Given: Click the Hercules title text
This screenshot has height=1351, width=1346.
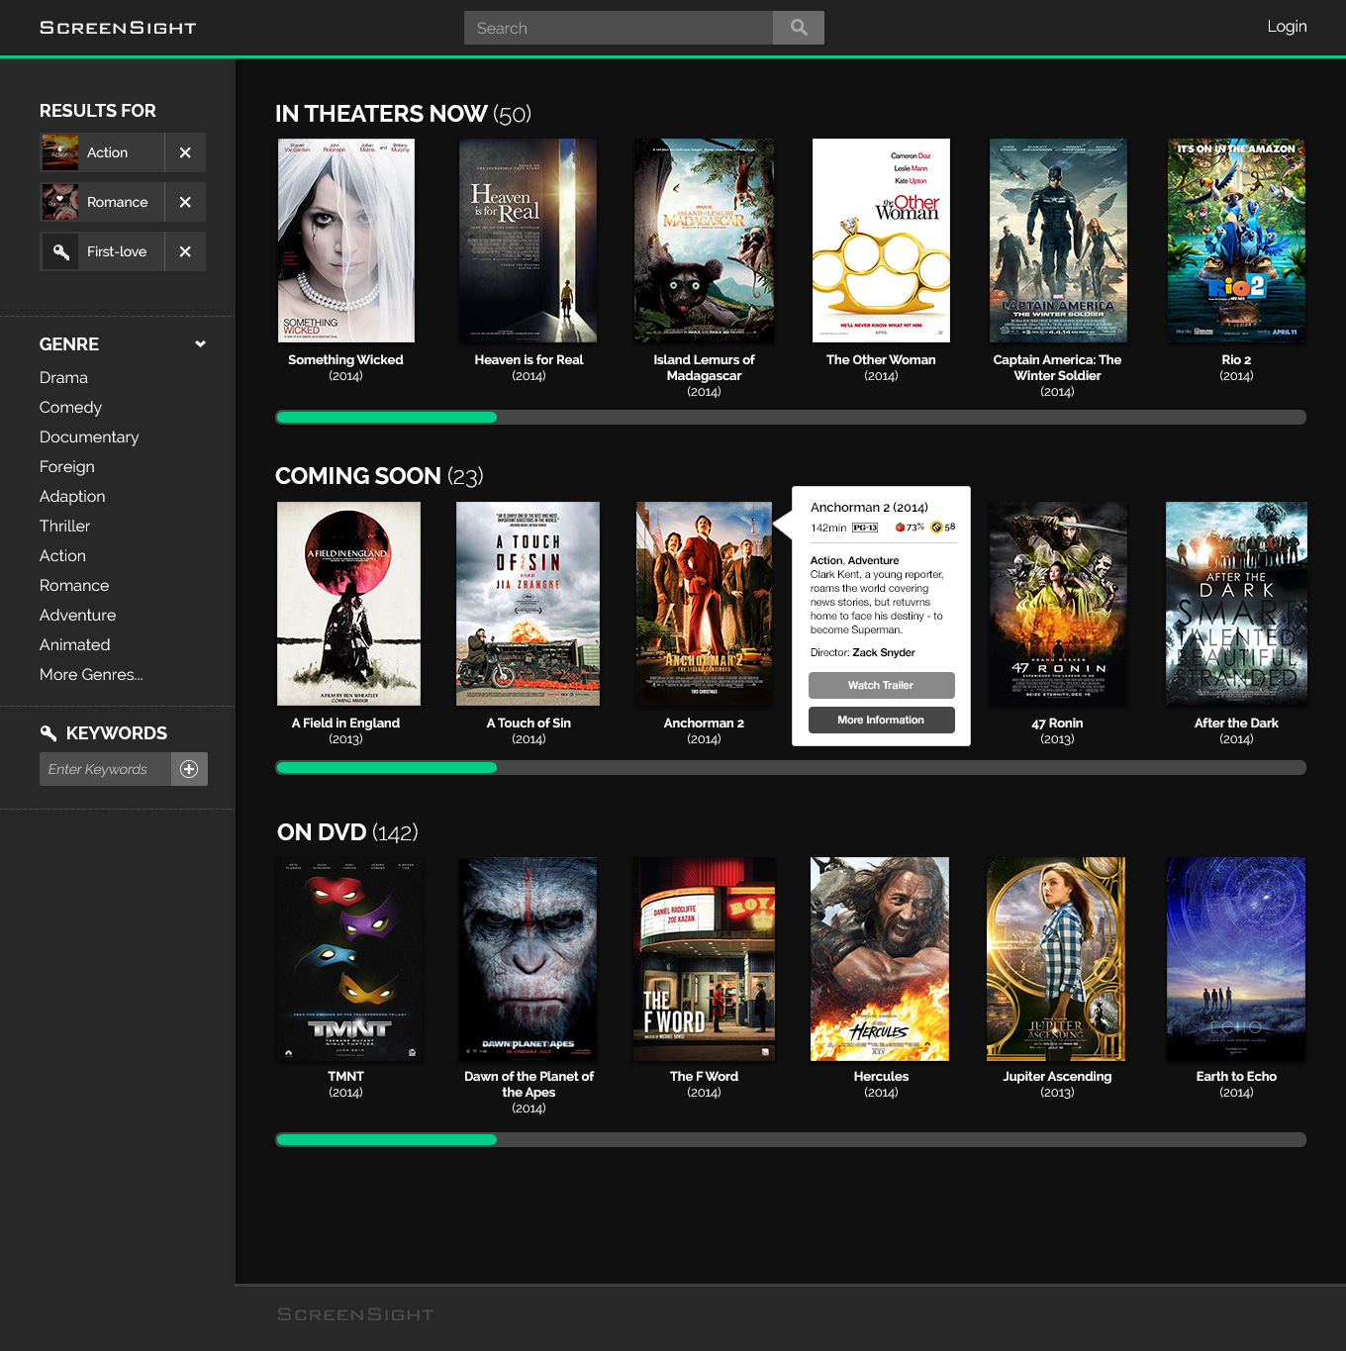Looking at the screenshot, I should (x=881, y=1077).
